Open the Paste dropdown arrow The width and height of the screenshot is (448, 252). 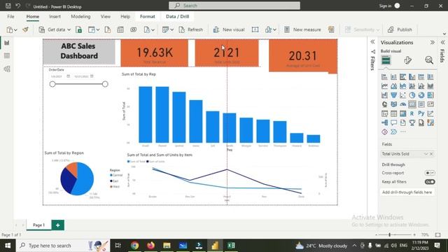coord(15,29)
